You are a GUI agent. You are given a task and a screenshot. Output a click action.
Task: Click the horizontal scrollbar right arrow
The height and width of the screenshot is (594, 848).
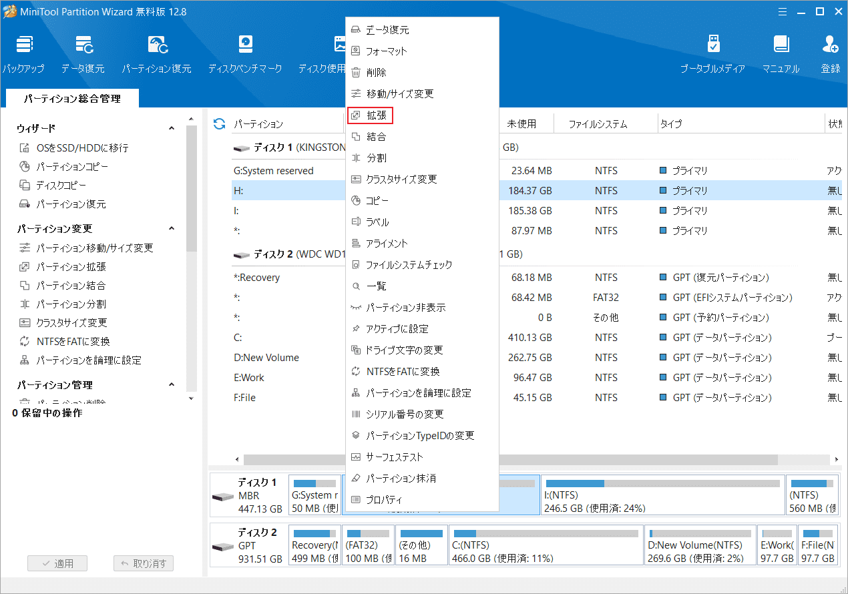(837, 460)
